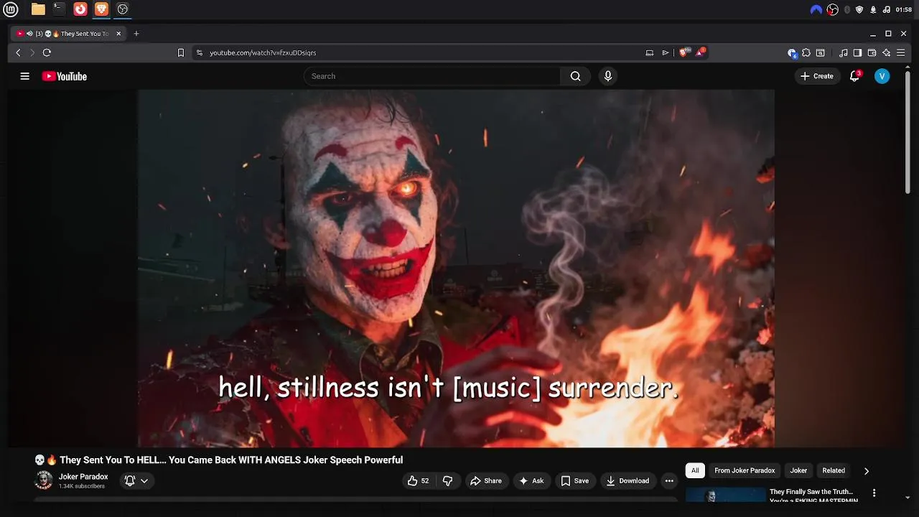Bookmark this page from the toolbar
This screenshot has width=919, height=517.
pyautogui.click(x=181, y=52)
